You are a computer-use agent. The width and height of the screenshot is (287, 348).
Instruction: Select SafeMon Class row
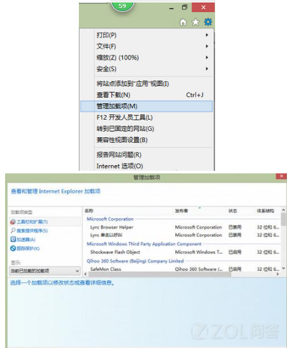click(182, 269)
